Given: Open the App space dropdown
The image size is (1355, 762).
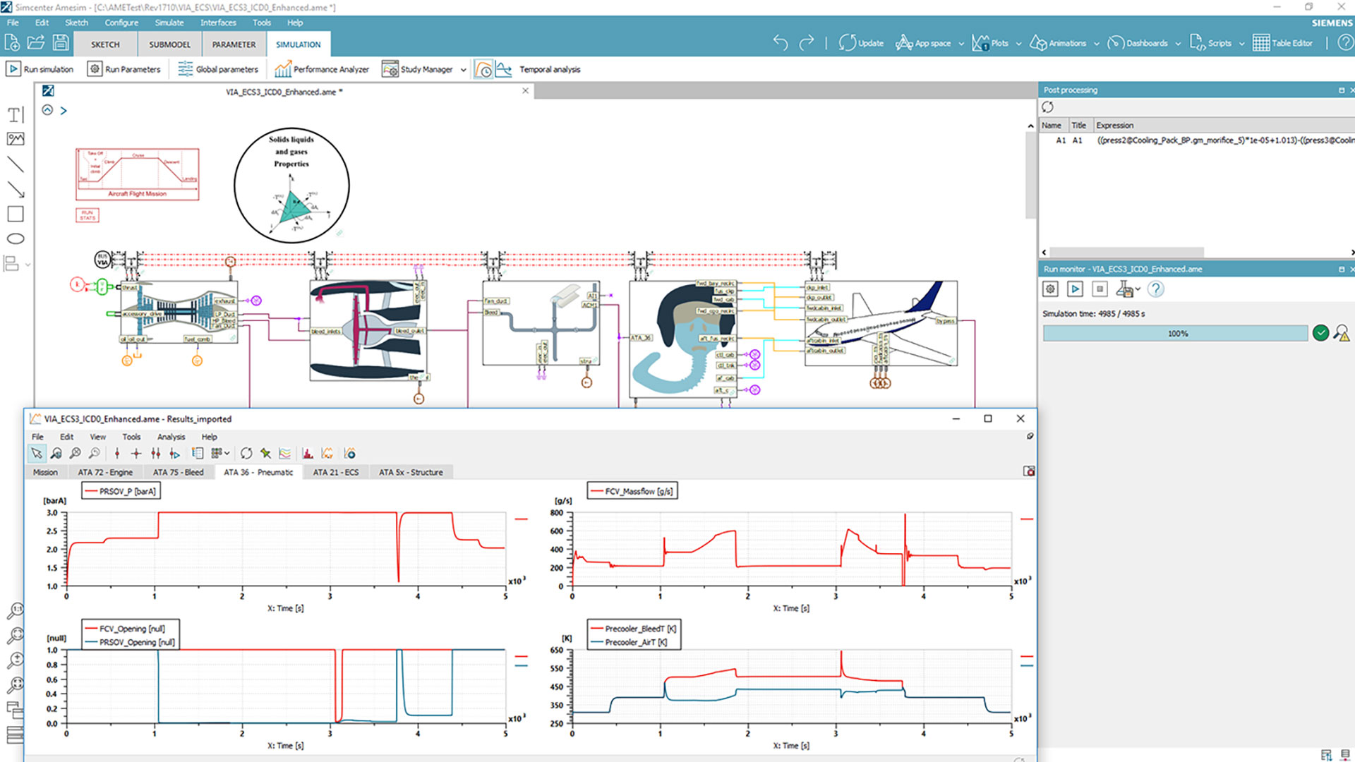Looking at the screenshot, I should coord(961,44).
